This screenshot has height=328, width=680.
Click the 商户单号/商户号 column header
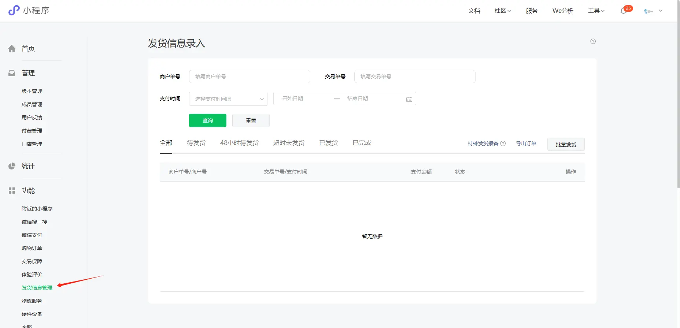[x=188, y=172]
